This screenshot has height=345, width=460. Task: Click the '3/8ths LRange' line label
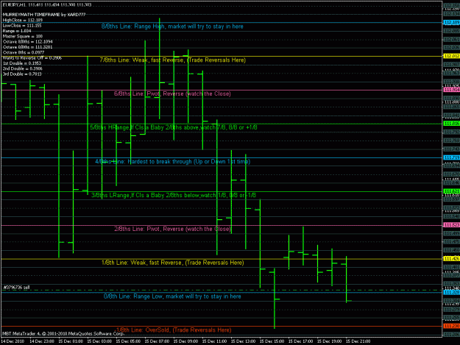[174, 195]
